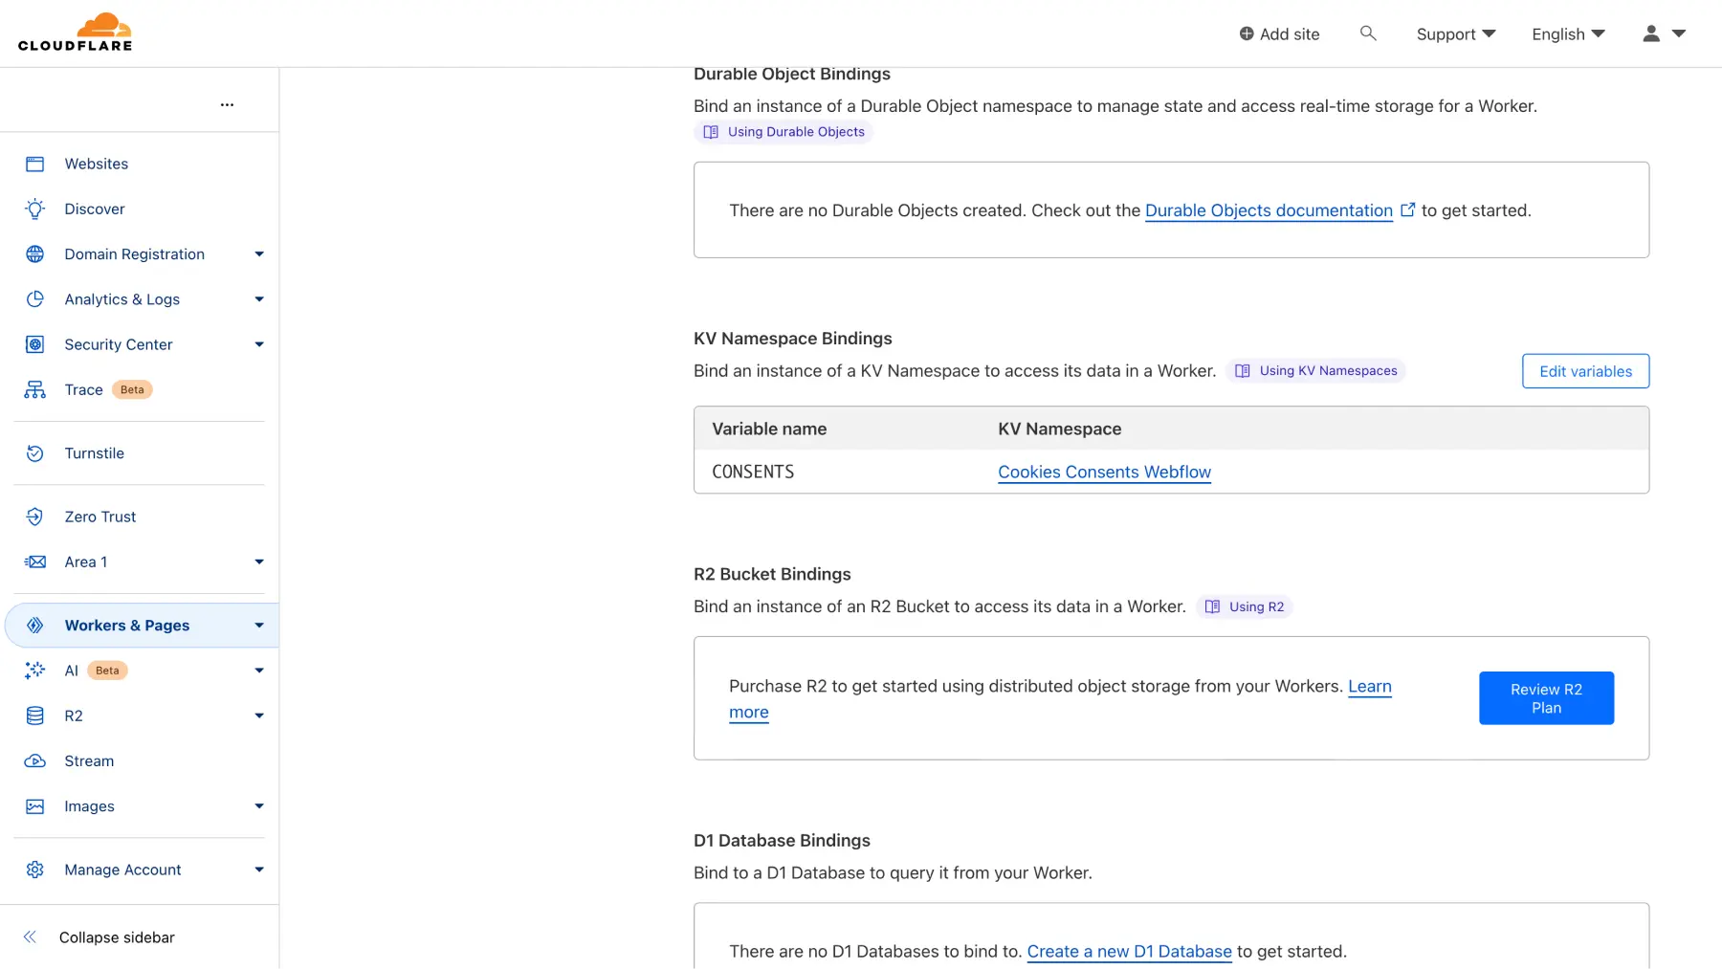Open Websites in sidebar
Image resolution: width=1722 pixels, height=969 pixels.
coord(97,164)
